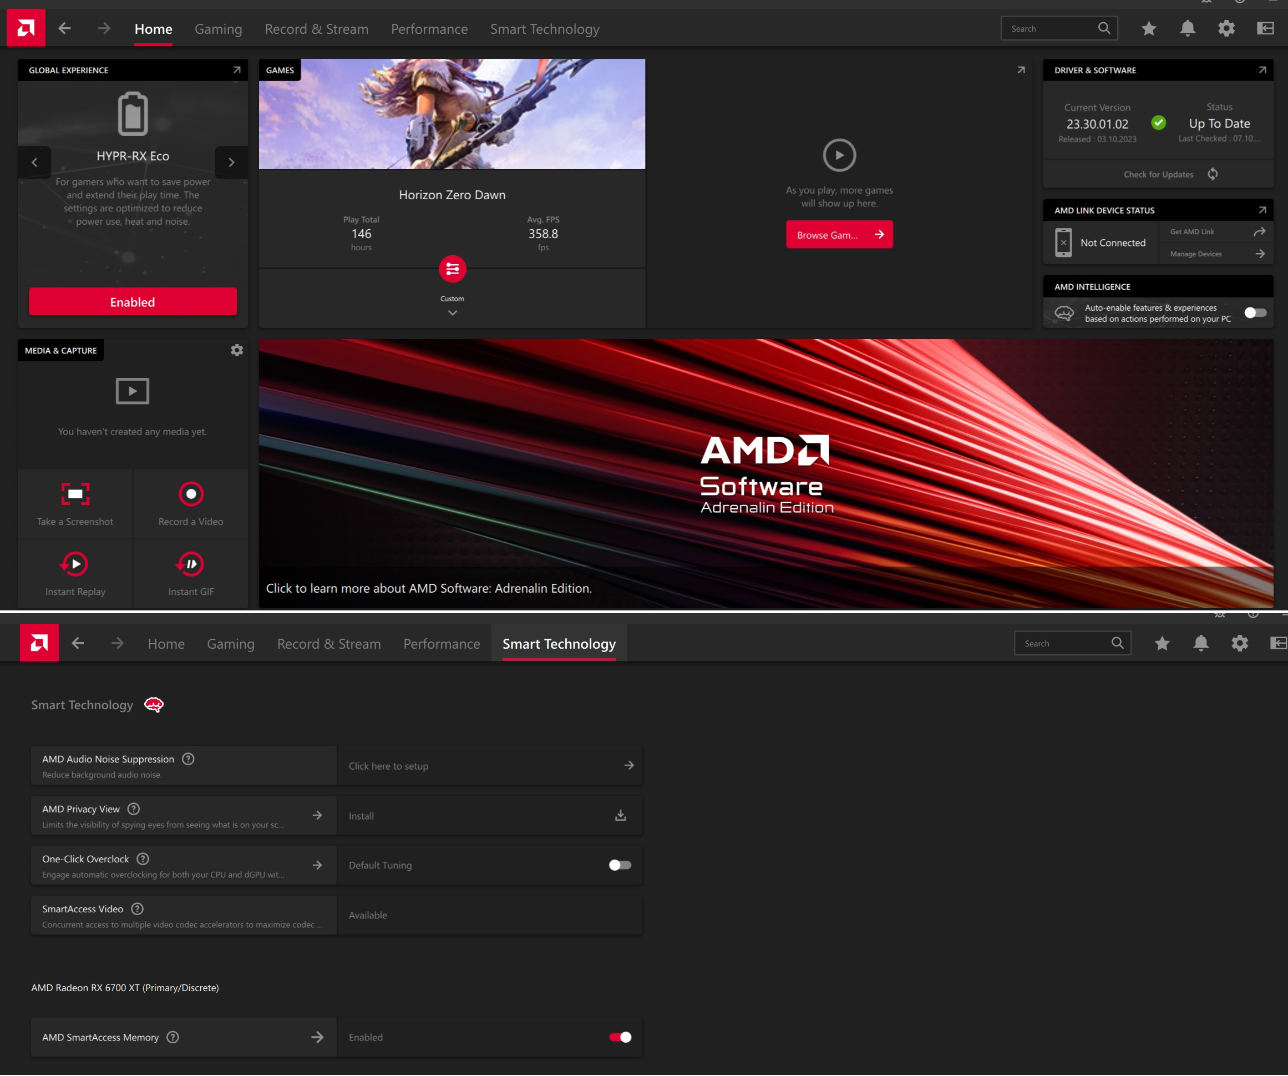Image resolution: width=1288 pixels, height=1076 pixels.
Task: Start recording with Record a Video icon
Action: coord(191,494)
